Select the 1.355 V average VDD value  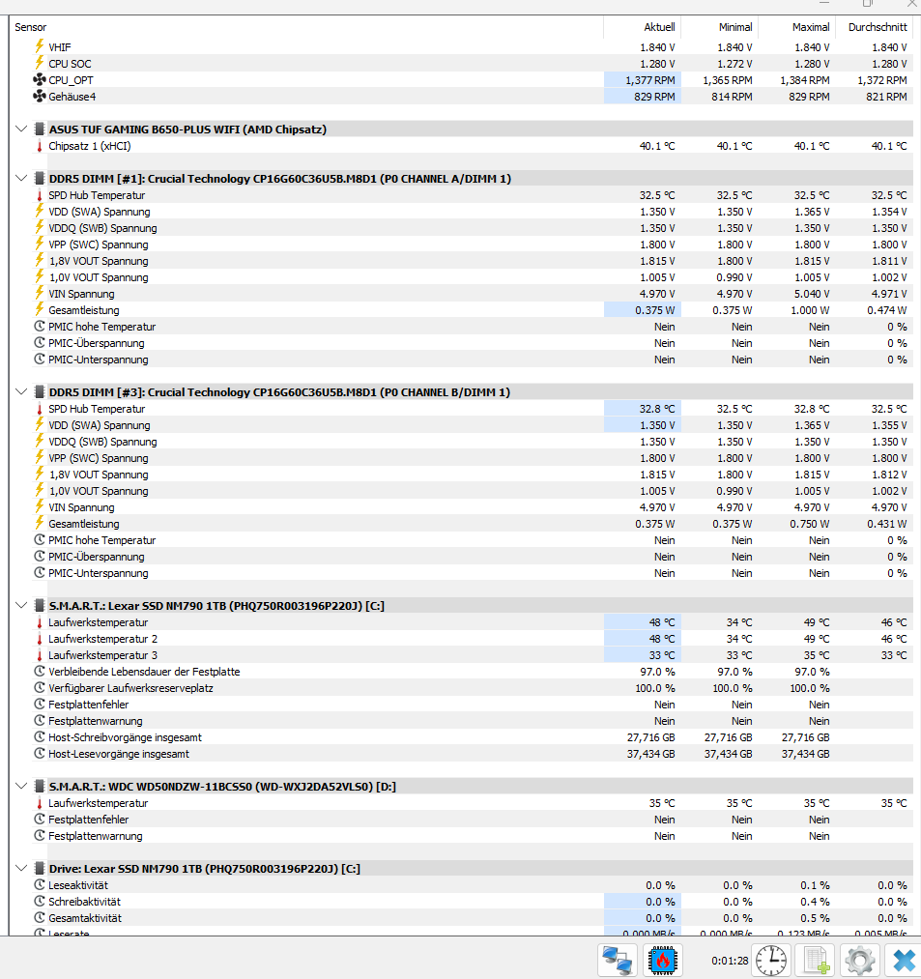click(x=889, y=425)
